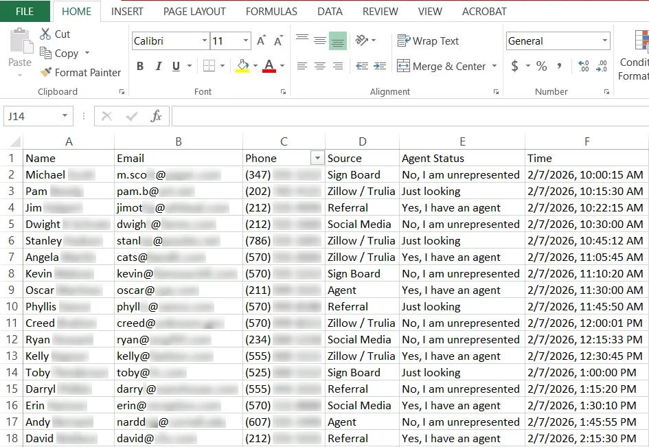This screenshot has width=649, height=447.
Task: Open the FILE tab
Action: coord(25,12)
